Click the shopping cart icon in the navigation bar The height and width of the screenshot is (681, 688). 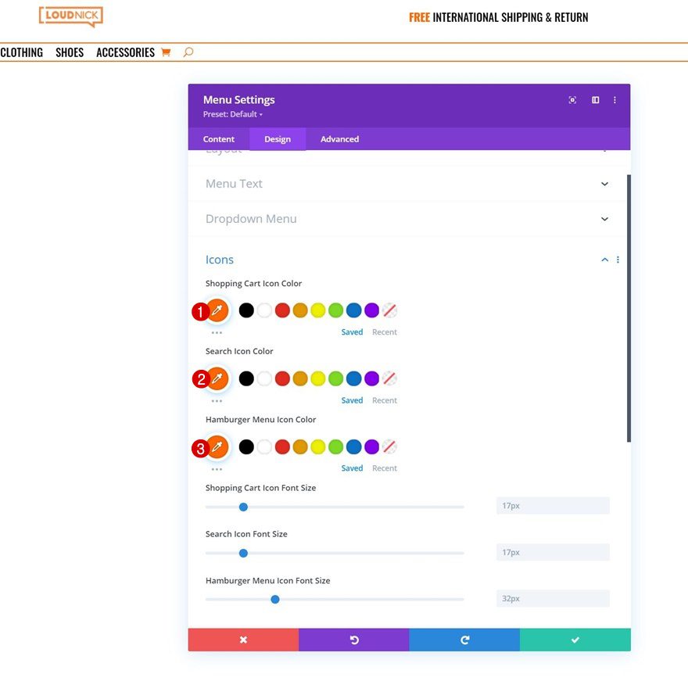(x=166, y=52)
